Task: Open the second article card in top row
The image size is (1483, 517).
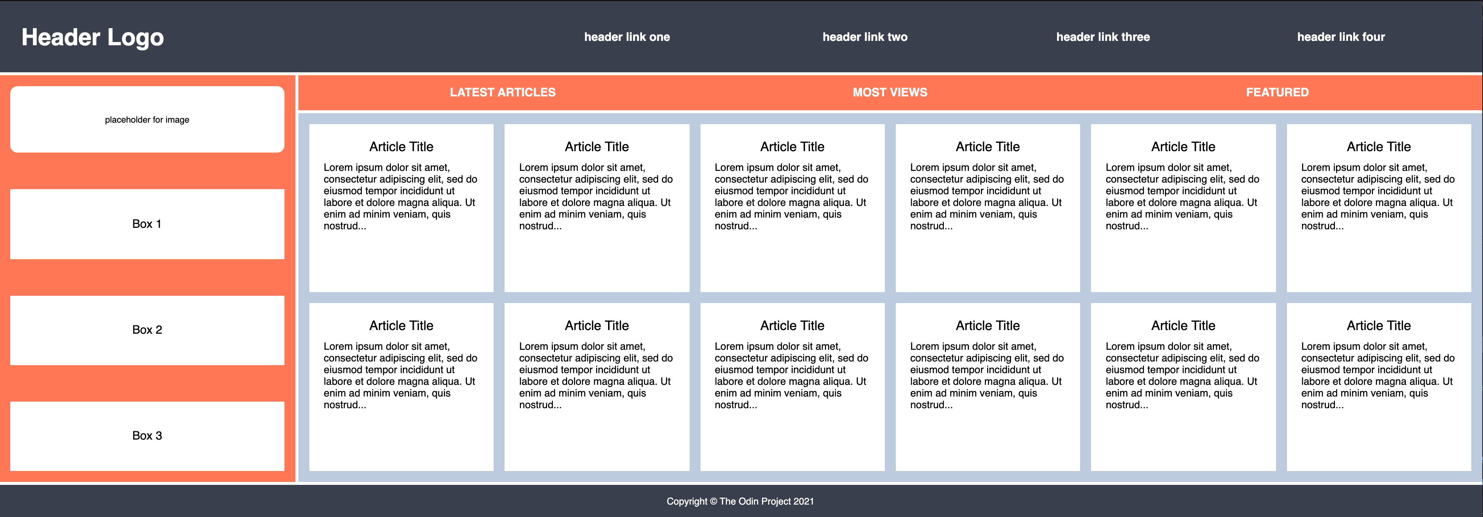Action: pyautogui.click(x=596, y=208)
